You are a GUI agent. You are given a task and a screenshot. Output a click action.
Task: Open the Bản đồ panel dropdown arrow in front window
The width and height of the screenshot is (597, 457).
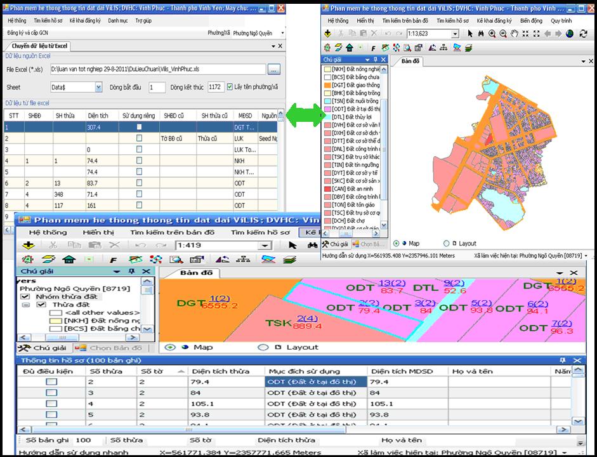coord(560,273)
